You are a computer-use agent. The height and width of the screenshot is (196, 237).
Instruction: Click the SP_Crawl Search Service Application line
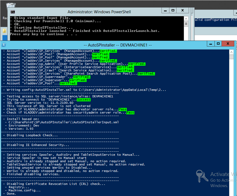[68, 71]
